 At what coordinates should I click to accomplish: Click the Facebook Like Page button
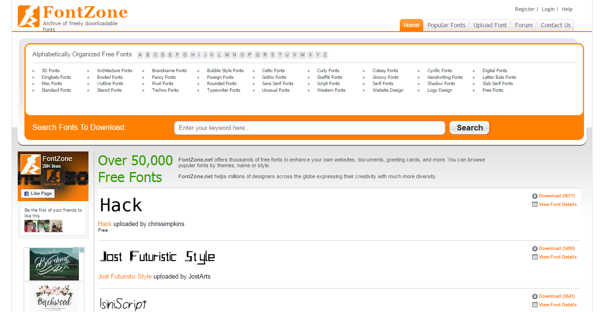point(38,194)
